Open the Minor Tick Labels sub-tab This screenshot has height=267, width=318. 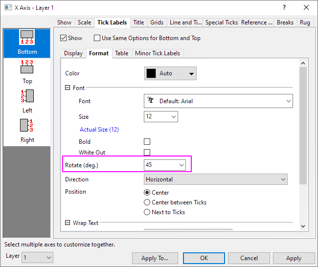tap(158, 53)
